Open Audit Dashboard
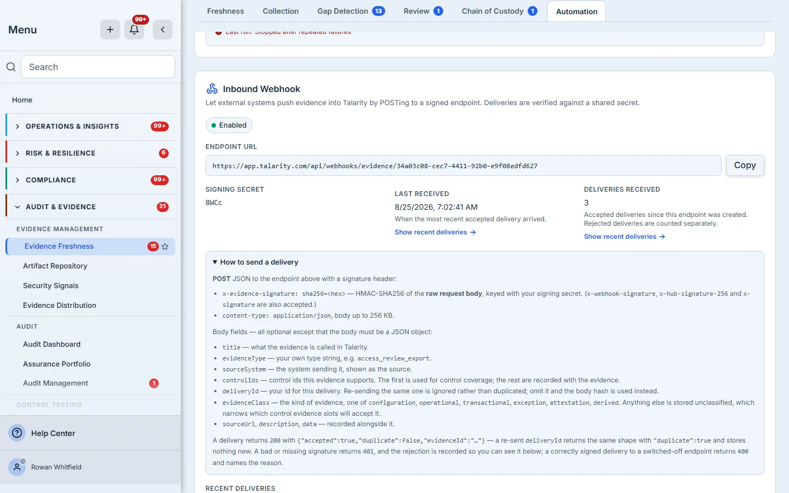The width and height of the screenshot is (789, 493). (x=52, y=345)
